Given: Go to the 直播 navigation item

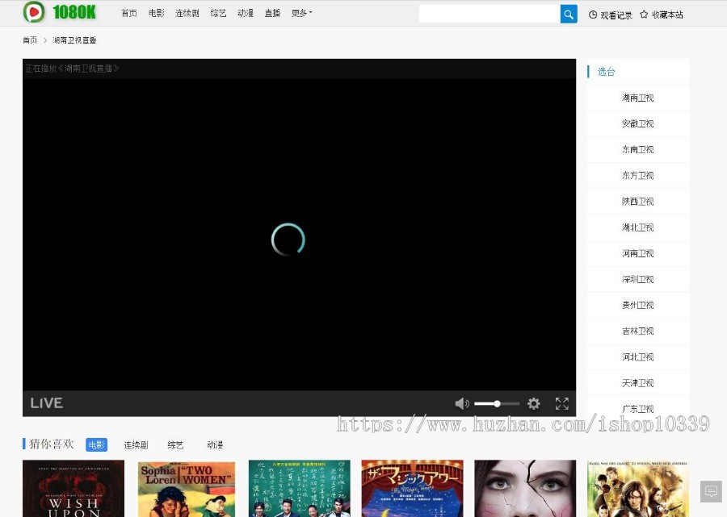Looking at the screenshot, I should (x=272, y=14).
